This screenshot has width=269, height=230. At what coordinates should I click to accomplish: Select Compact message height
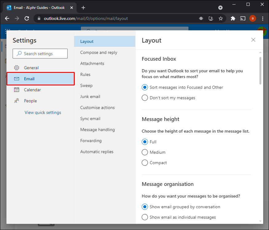[145, 163]
